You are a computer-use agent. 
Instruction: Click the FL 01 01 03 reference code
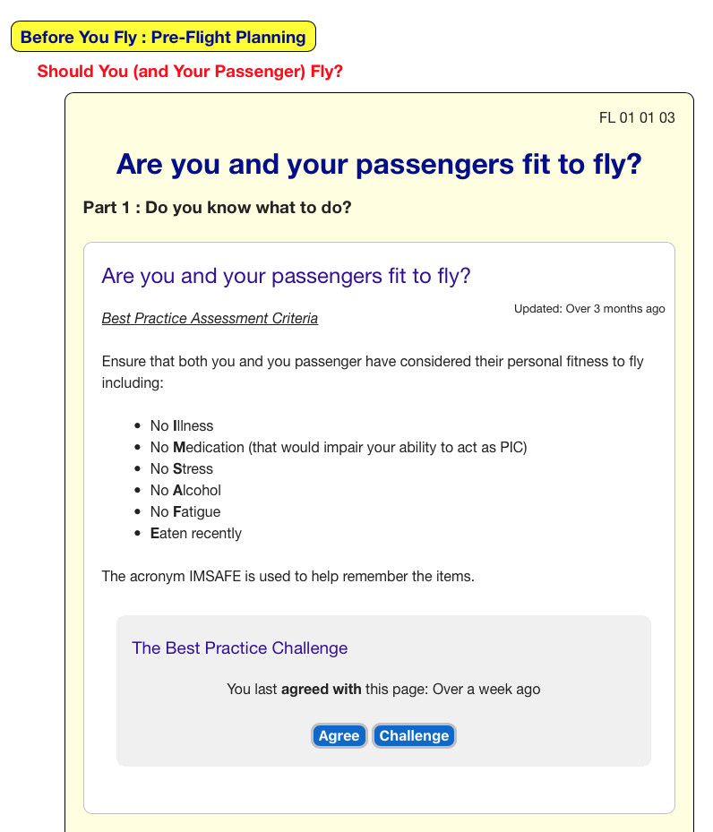coord(637,117)
